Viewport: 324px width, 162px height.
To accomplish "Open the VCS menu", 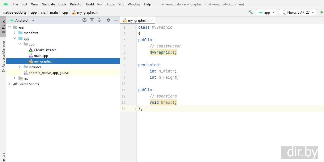I will pos(121,4).
